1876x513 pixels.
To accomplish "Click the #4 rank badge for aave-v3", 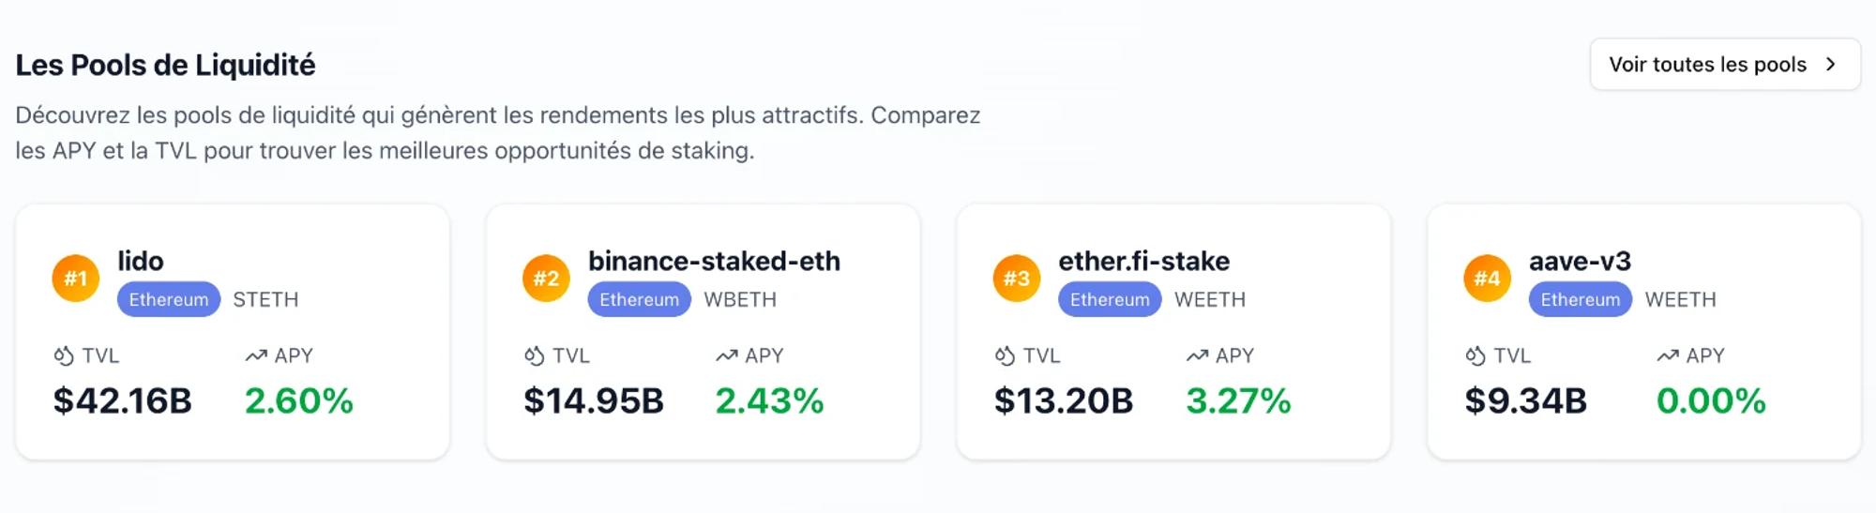I will (x=1488, y=279).
